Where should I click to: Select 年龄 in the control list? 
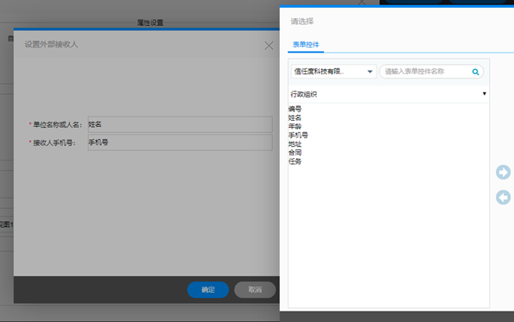tap(295, 126)
